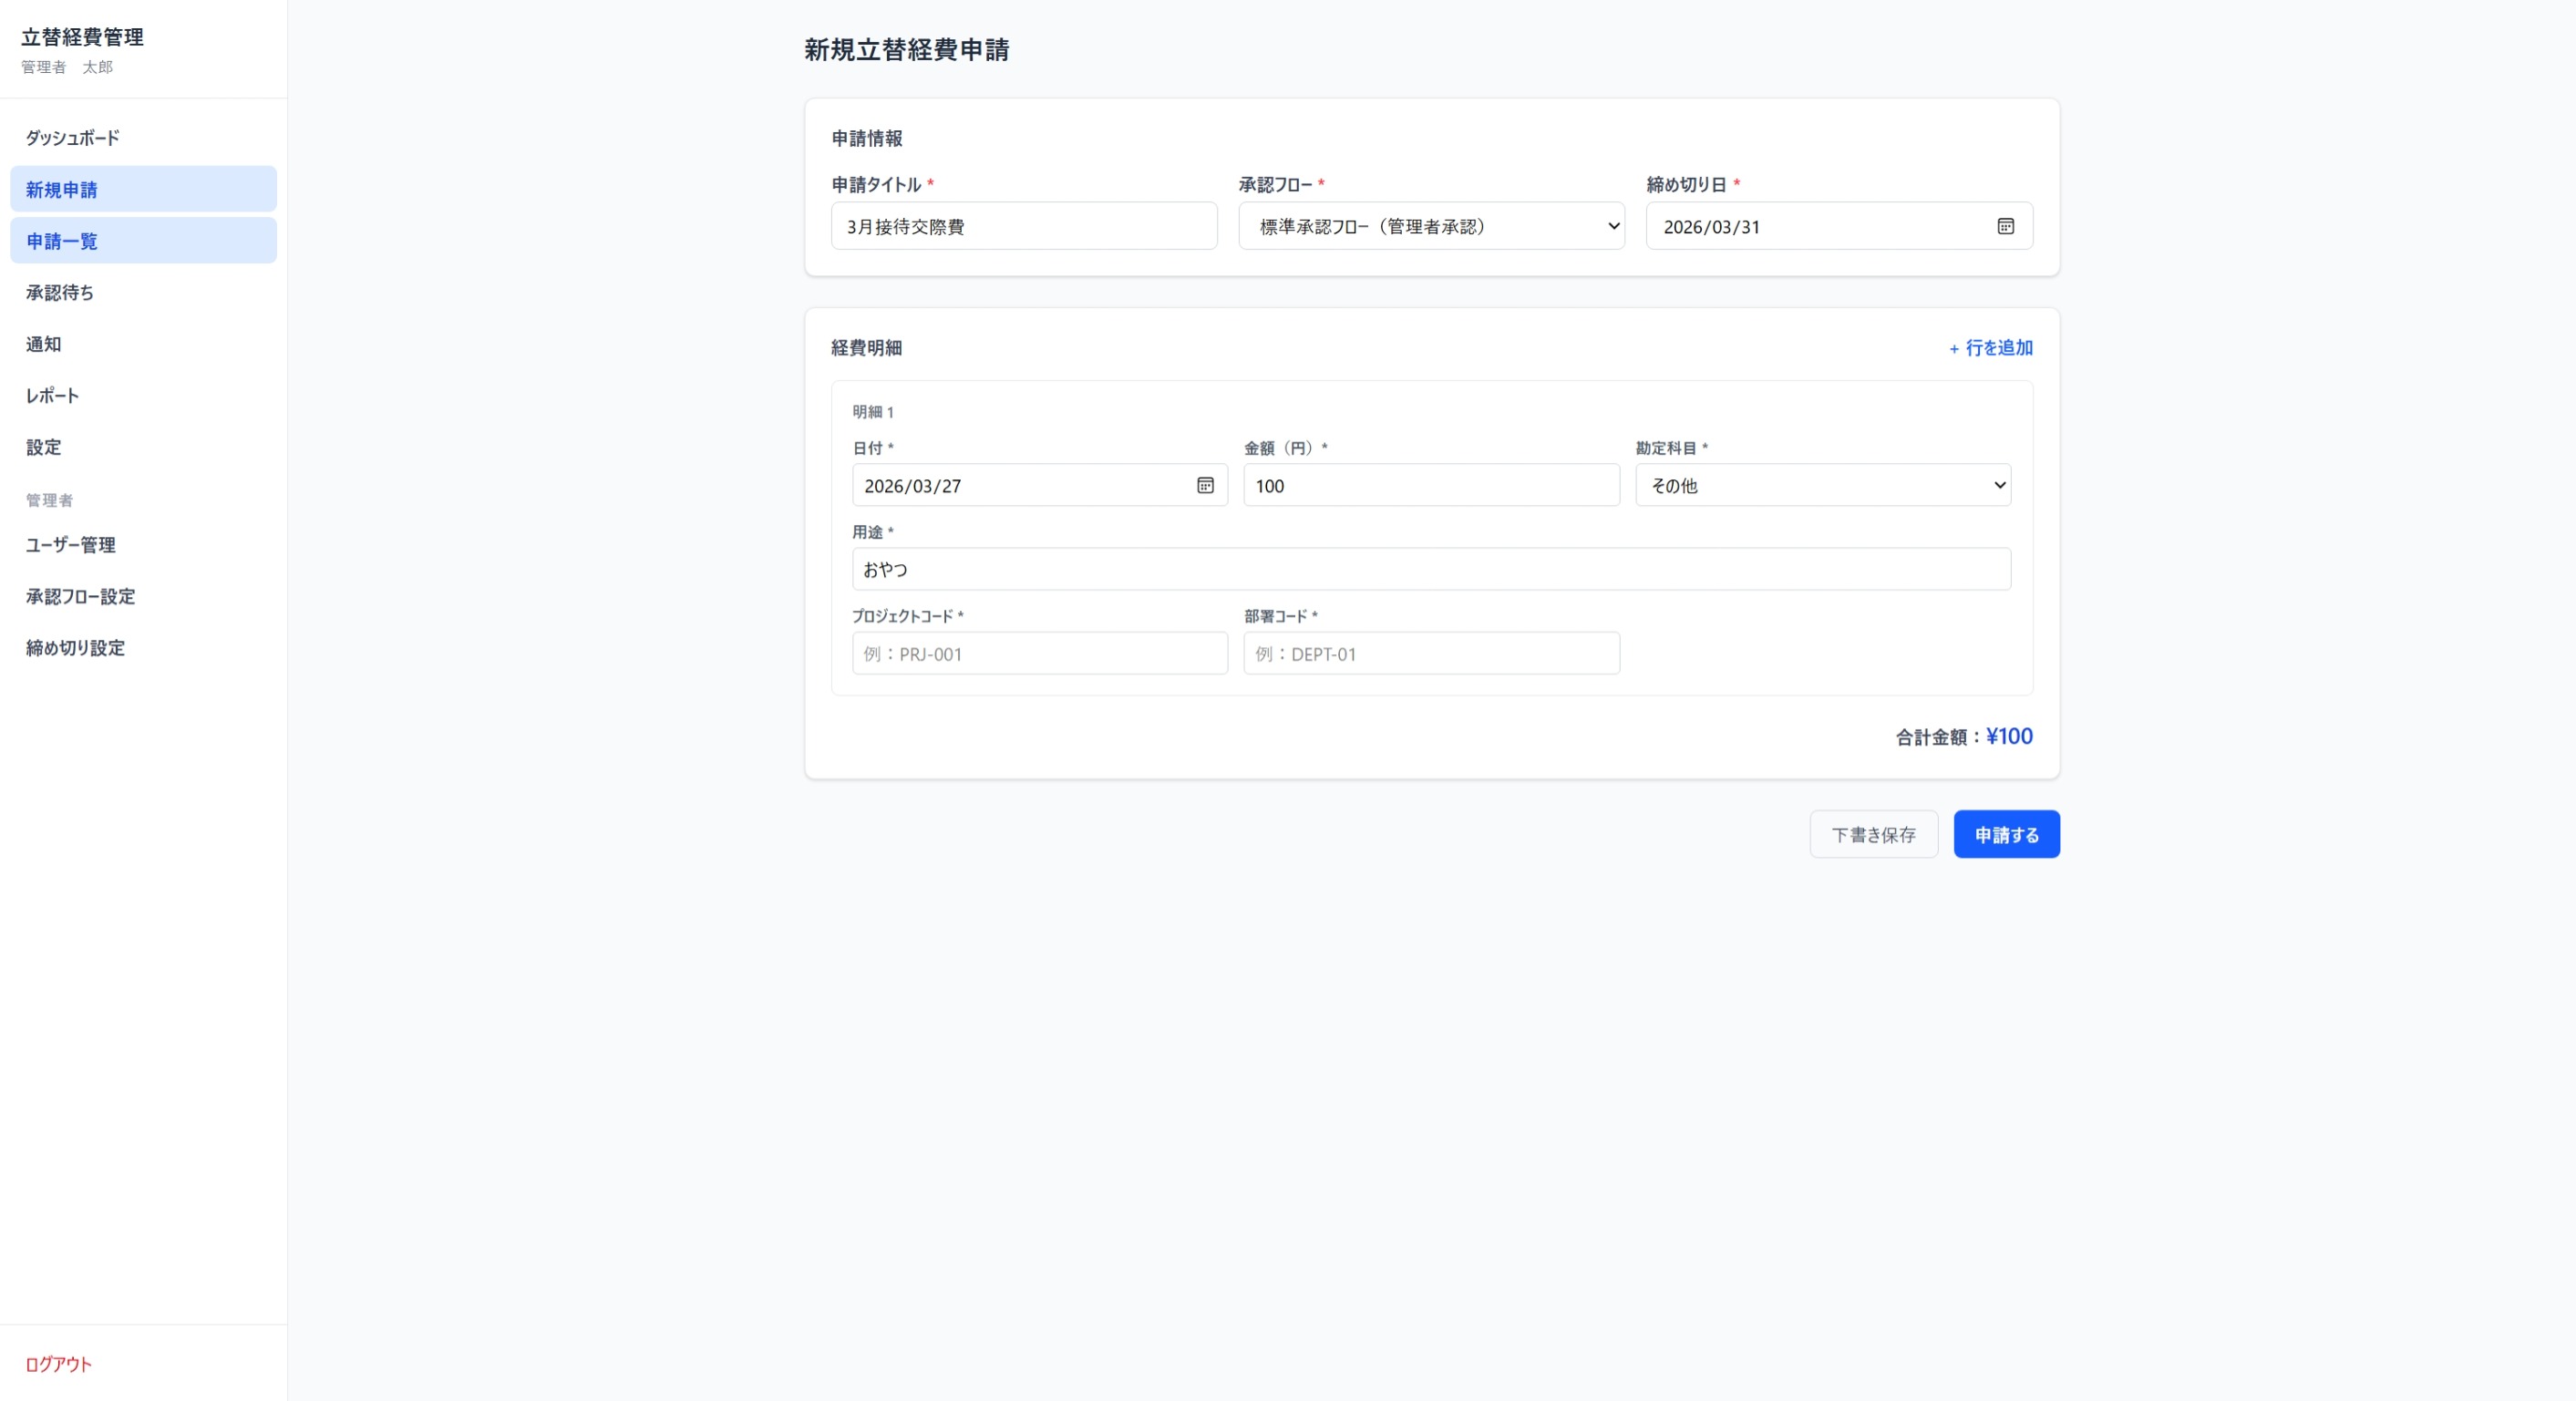Image resolution: width=2576 pixels, height=1401 pixels.
Task: Open 締め切り設定 page
Action: 76,648
